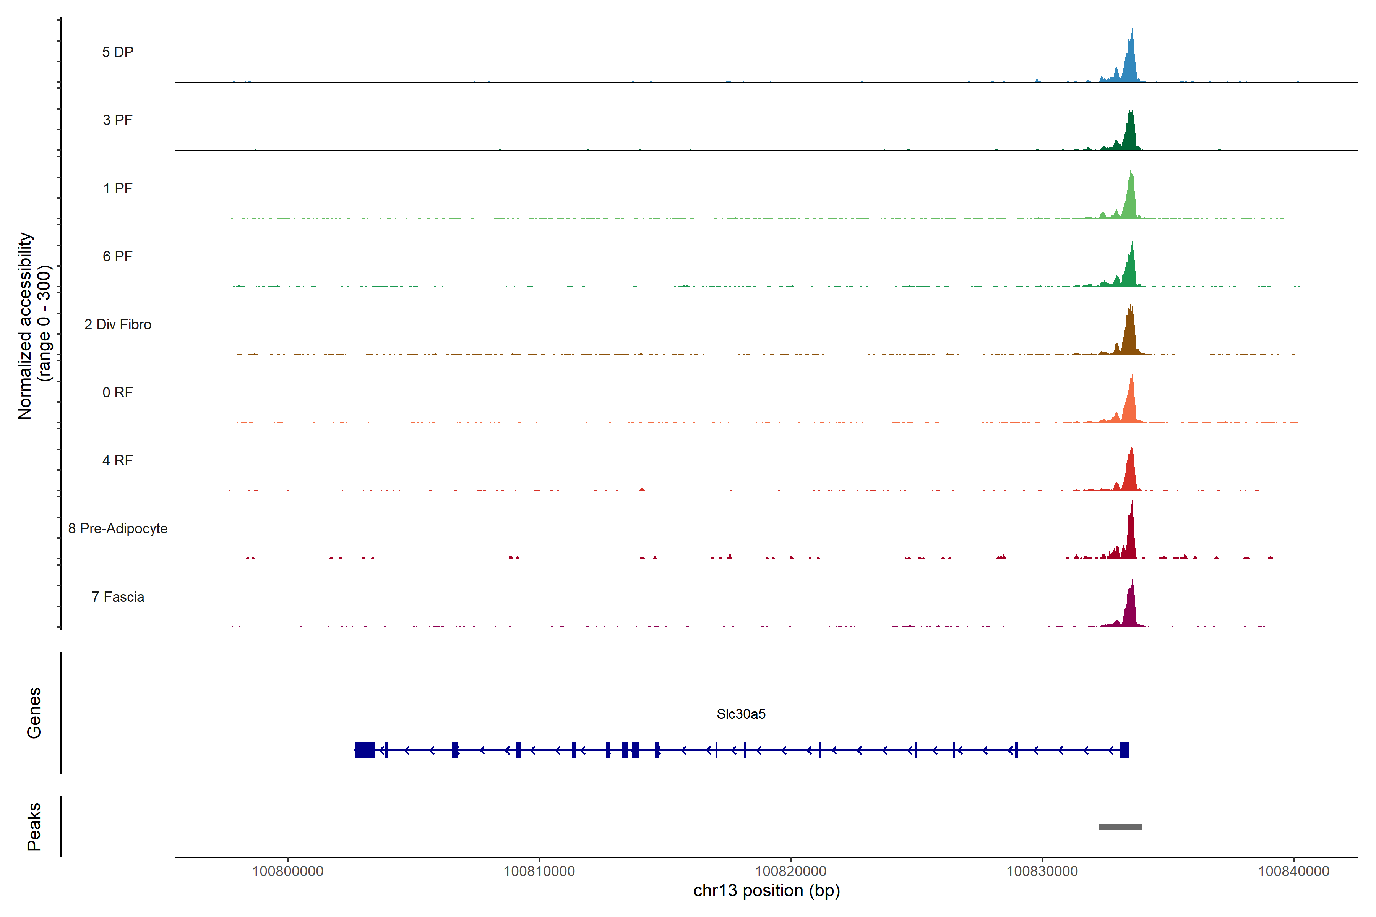Select the 0 RF track label
Viewport: 1376px width, 917px height.
118,392
